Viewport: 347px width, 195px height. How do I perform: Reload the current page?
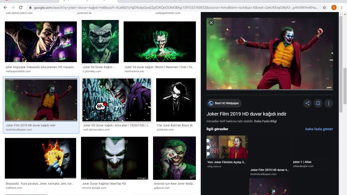point(21,8)
